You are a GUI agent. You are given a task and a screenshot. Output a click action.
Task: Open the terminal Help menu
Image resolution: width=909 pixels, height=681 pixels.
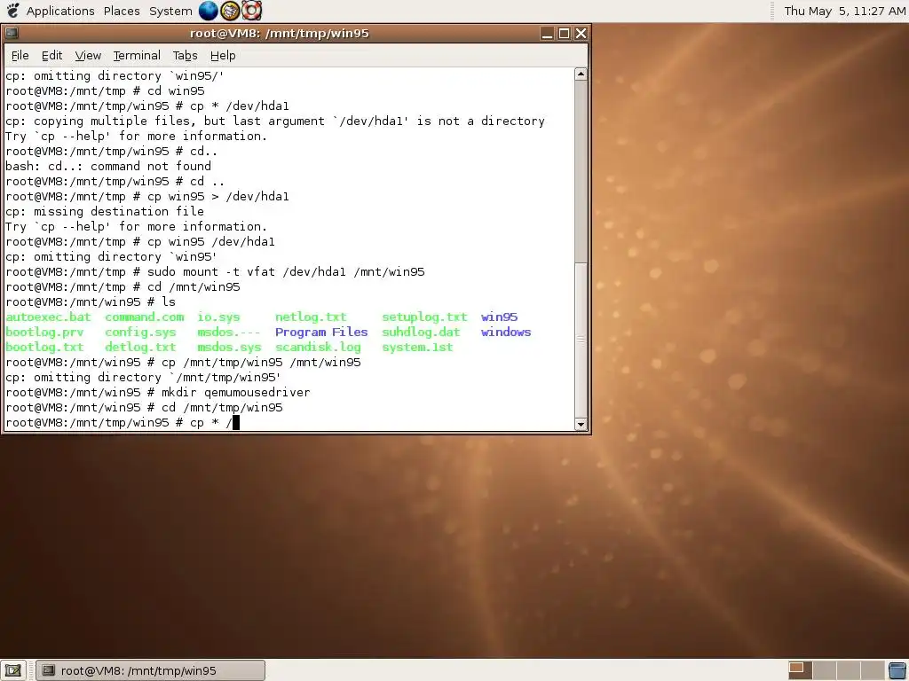[x=223, y=56]
